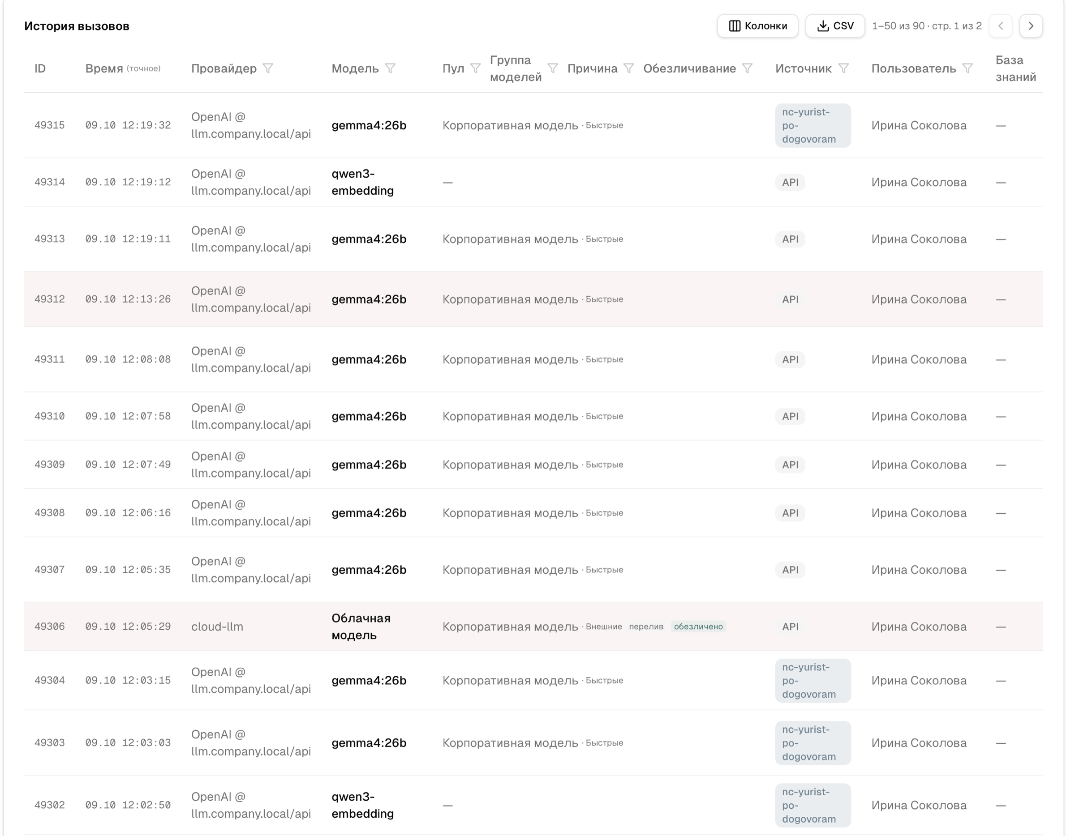Export the call history as CSV
The width and height of the screenshot is (1075, 836).
[x=835, y=26]
